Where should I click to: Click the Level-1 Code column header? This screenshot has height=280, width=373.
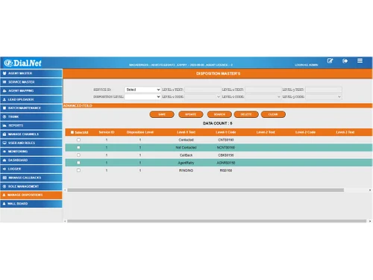point(226,132)
